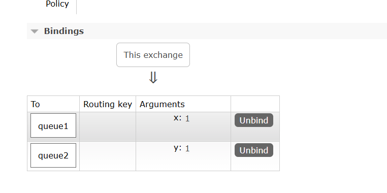Click the Bindings section heading text
Screen dimensions: 387x193
(x=64, y=31)
